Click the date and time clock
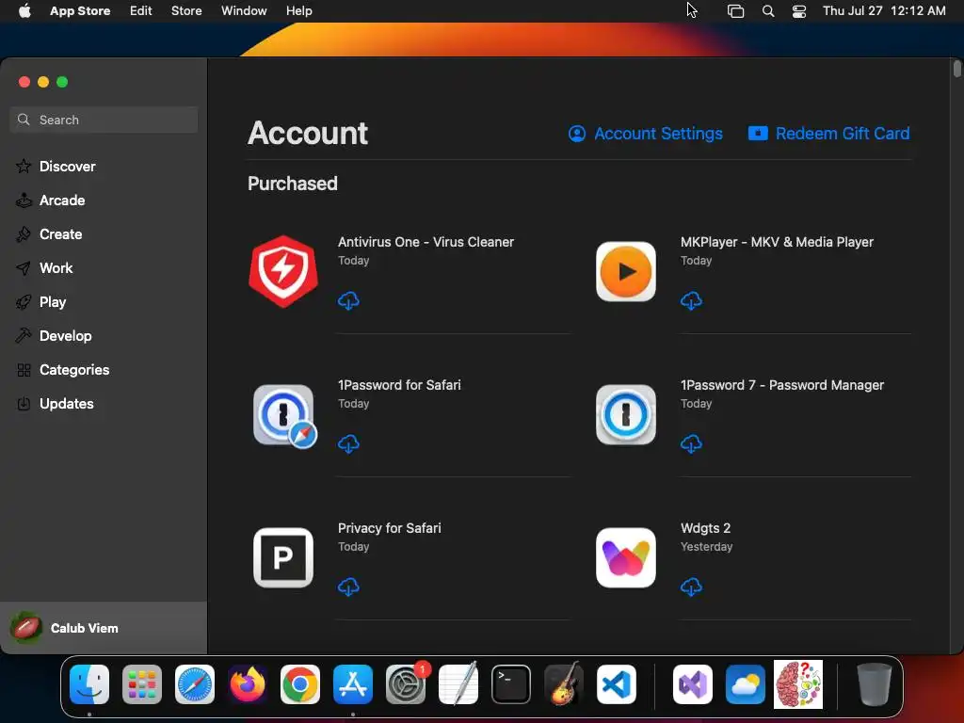964x723 pixels. [x=883, y=10]
